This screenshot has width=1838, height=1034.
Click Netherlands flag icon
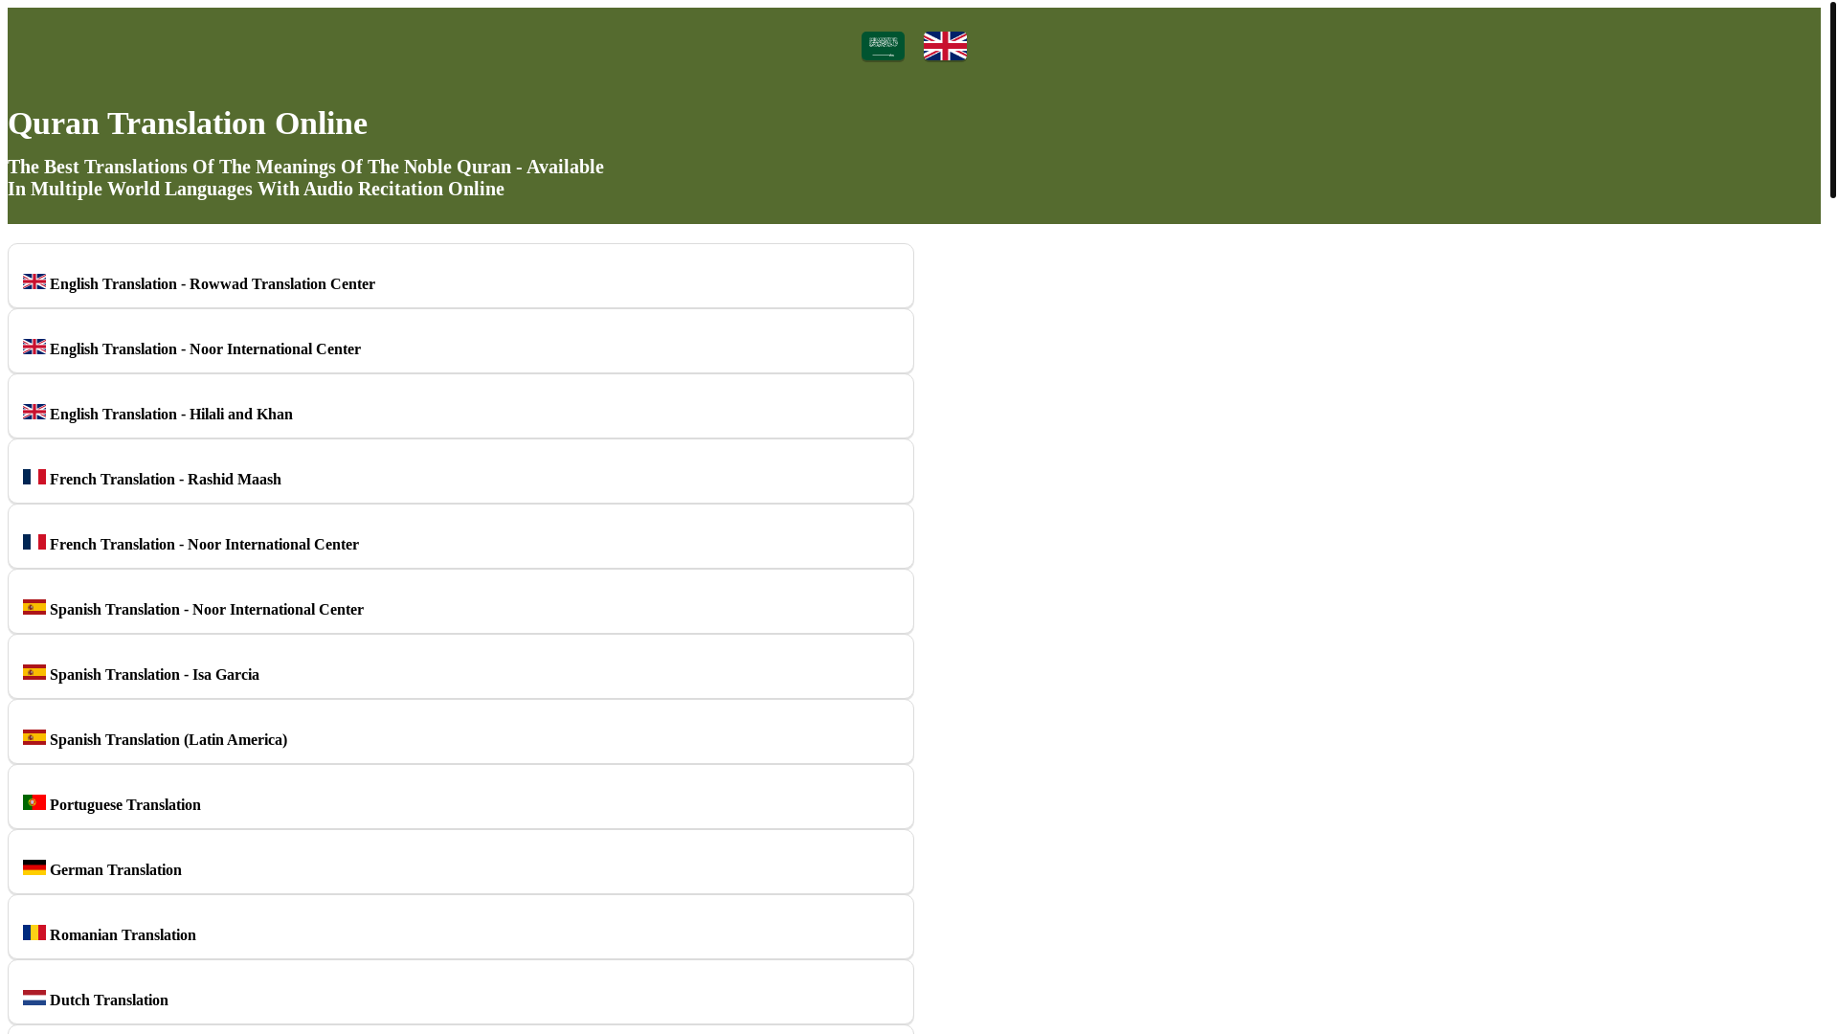click(x=34, y=998)
